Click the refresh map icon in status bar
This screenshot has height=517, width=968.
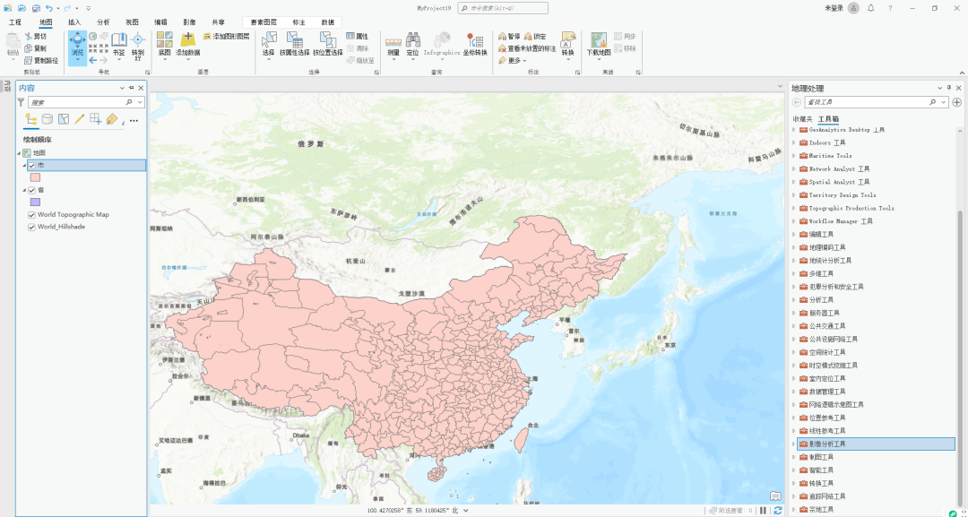(x=777, y=510)
